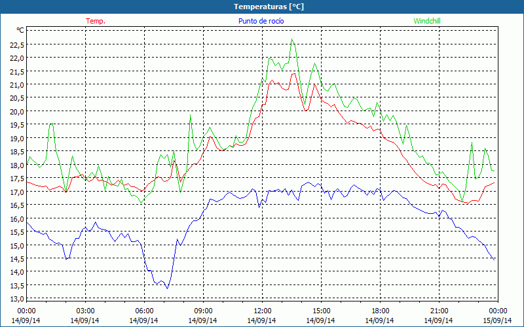Click the 22,0 y-axis value

pyautogui.click(x=18, y=58)
